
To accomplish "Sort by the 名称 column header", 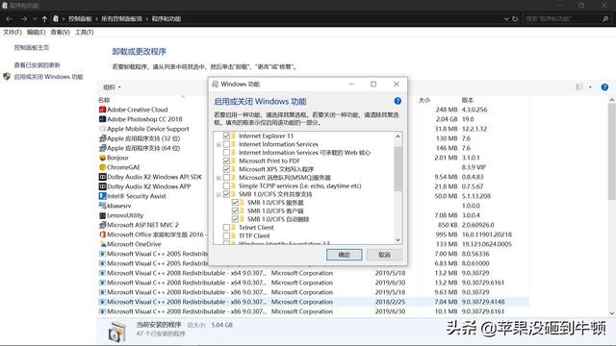I will [104, 100].
